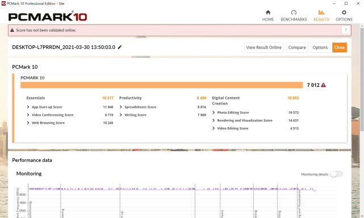Expand App Start-up Score
Image resolution: width=364 pixels, height=218 pixels.
click(x=28, y=107)
